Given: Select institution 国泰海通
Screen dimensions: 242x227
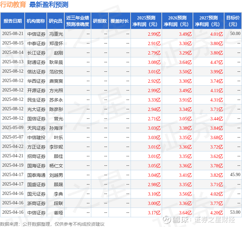Looking at the screenshot, I should pos(36,175).
